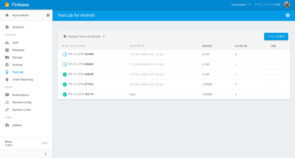Click the Blaze plan label

pyautogui.click(x=8, y=142)
